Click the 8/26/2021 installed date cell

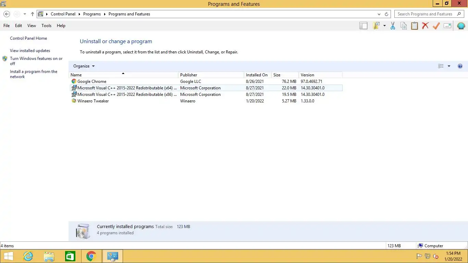pyautogui.click(x=255, y=82)
